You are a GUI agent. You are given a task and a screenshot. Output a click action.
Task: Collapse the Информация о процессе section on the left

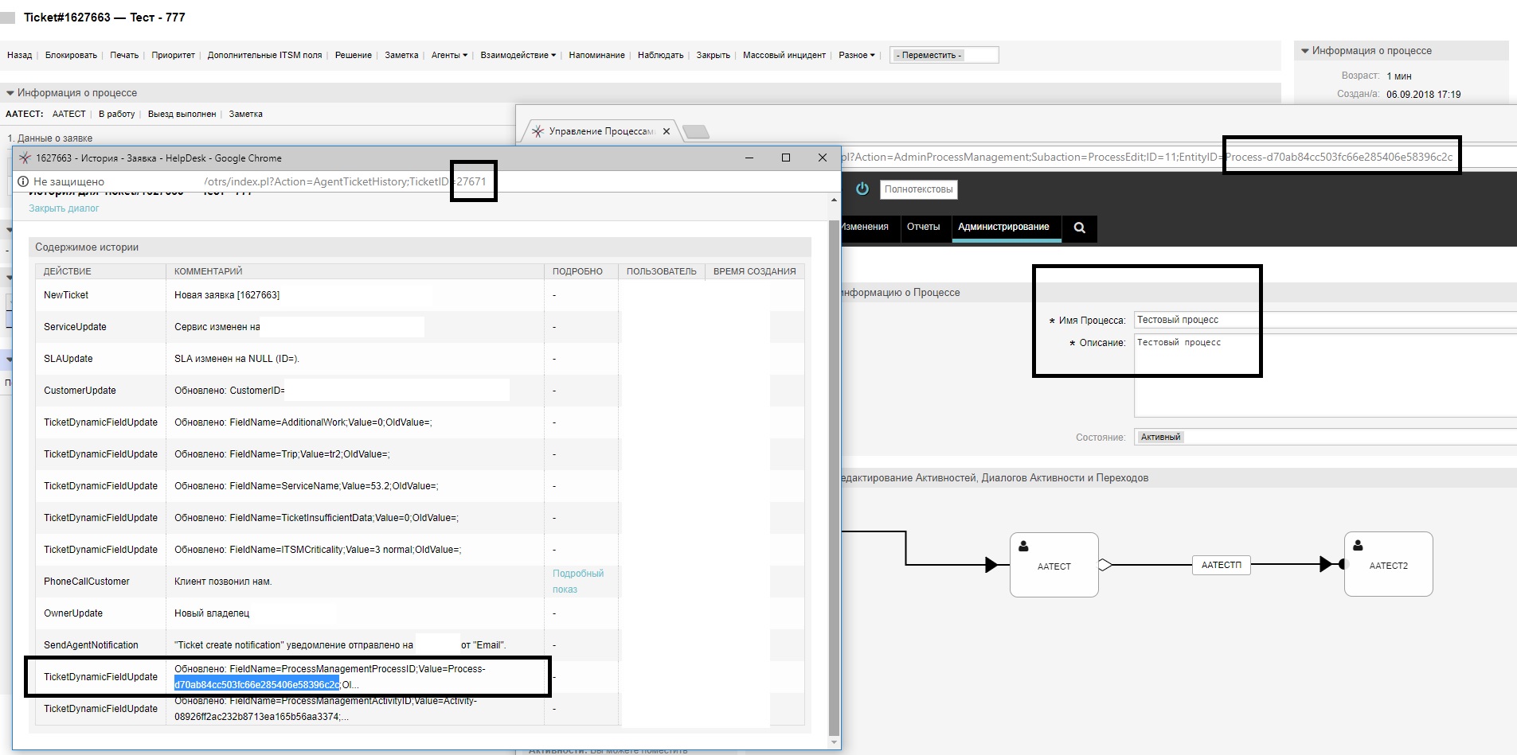tap(10, 93)
